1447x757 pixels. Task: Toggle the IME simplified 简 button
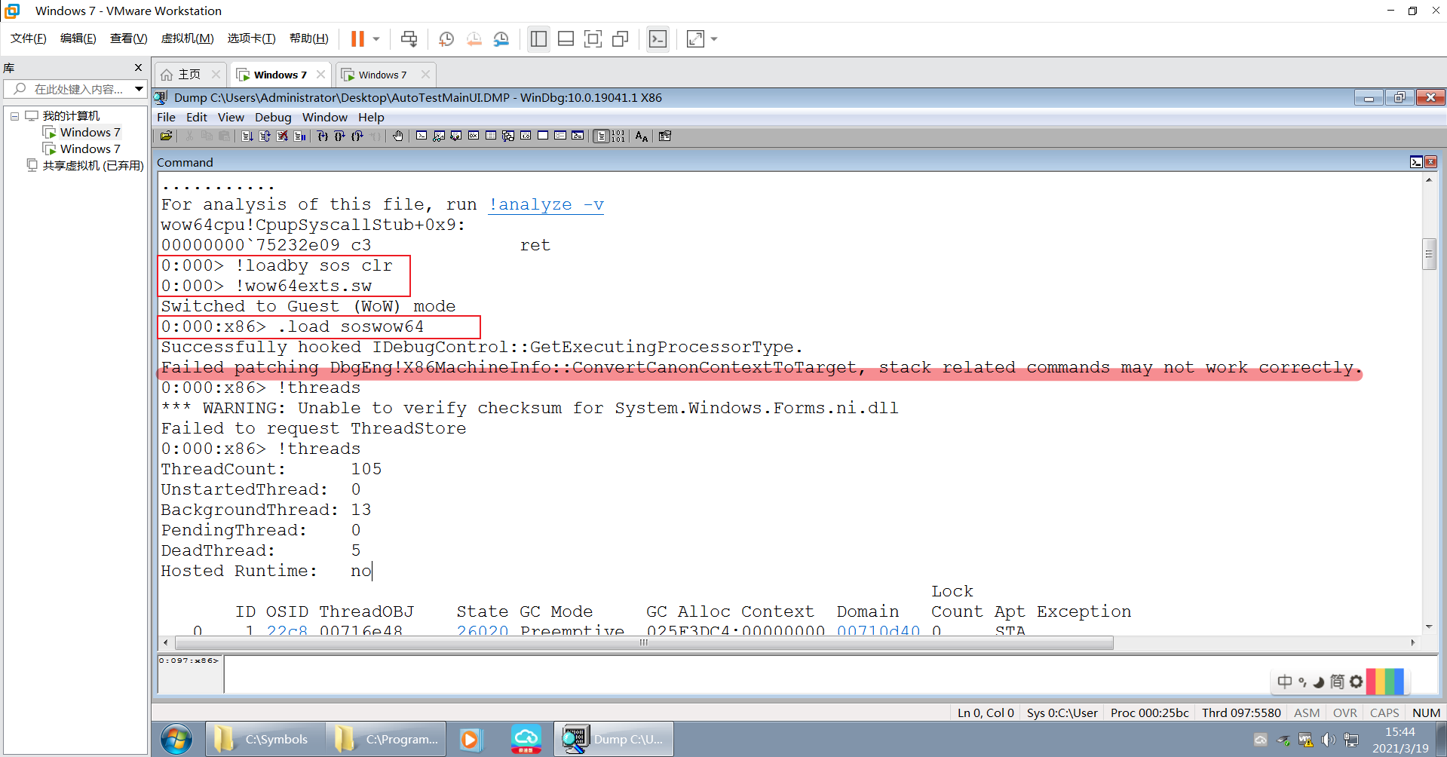click(1337, 682)
